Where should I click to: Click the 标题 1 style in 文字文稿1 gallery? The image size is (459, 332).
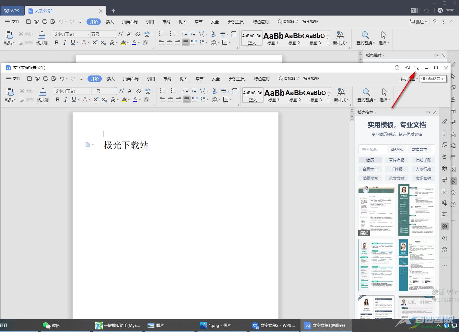tap(274, 96)
